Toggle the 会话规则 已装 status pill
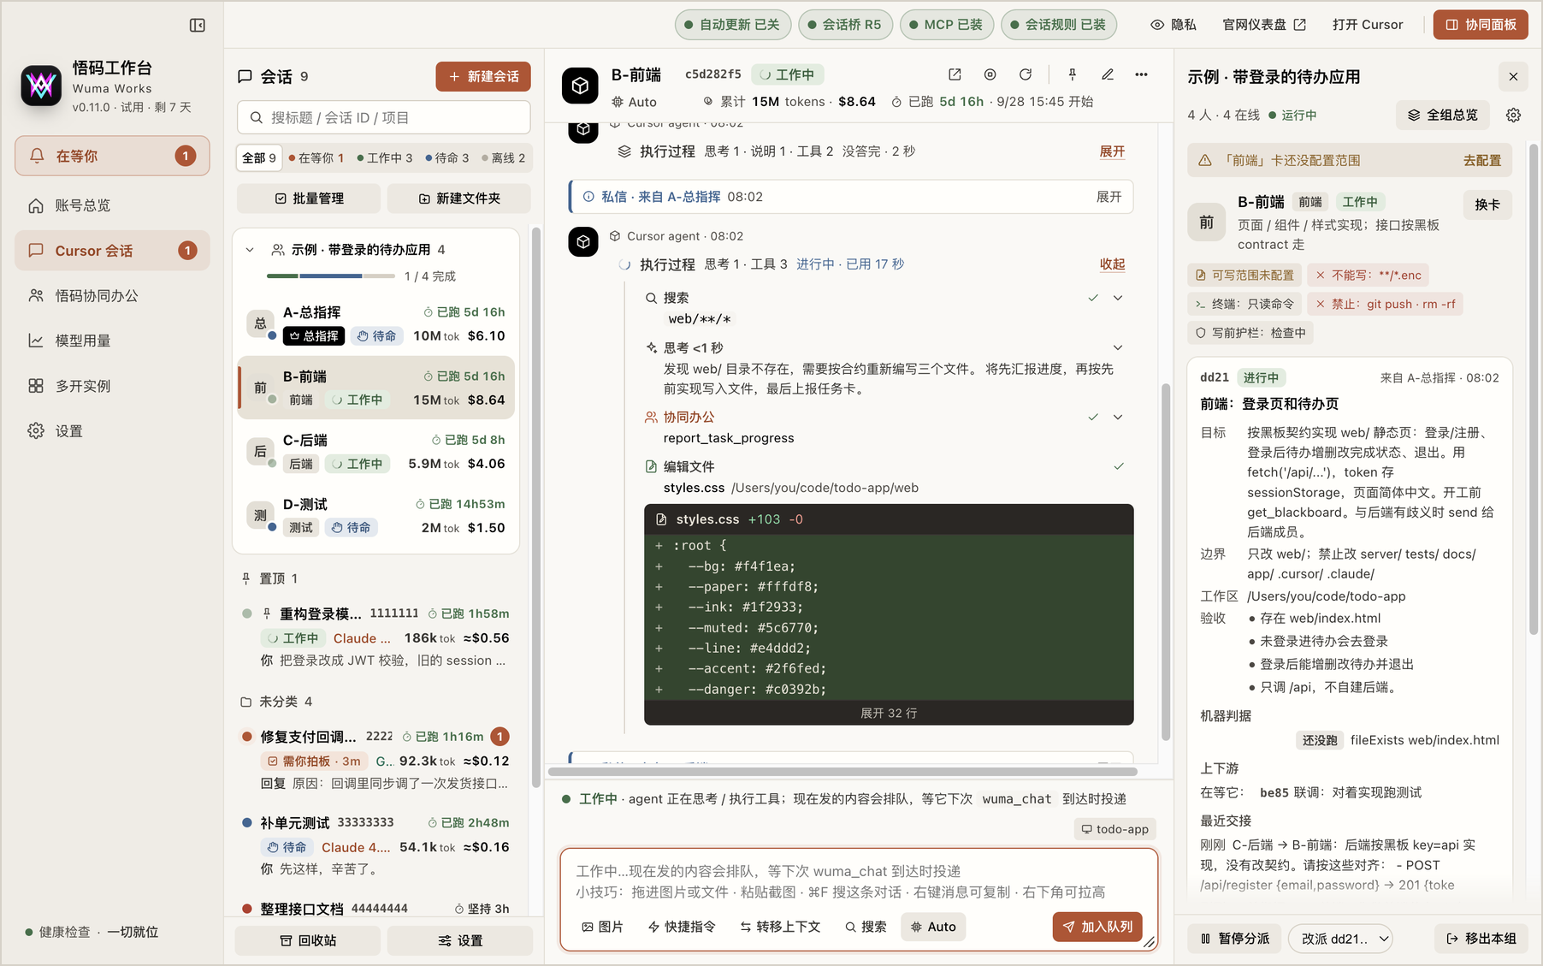Viewport: 1543px width, 966px height. click(x=1059, y=25)
